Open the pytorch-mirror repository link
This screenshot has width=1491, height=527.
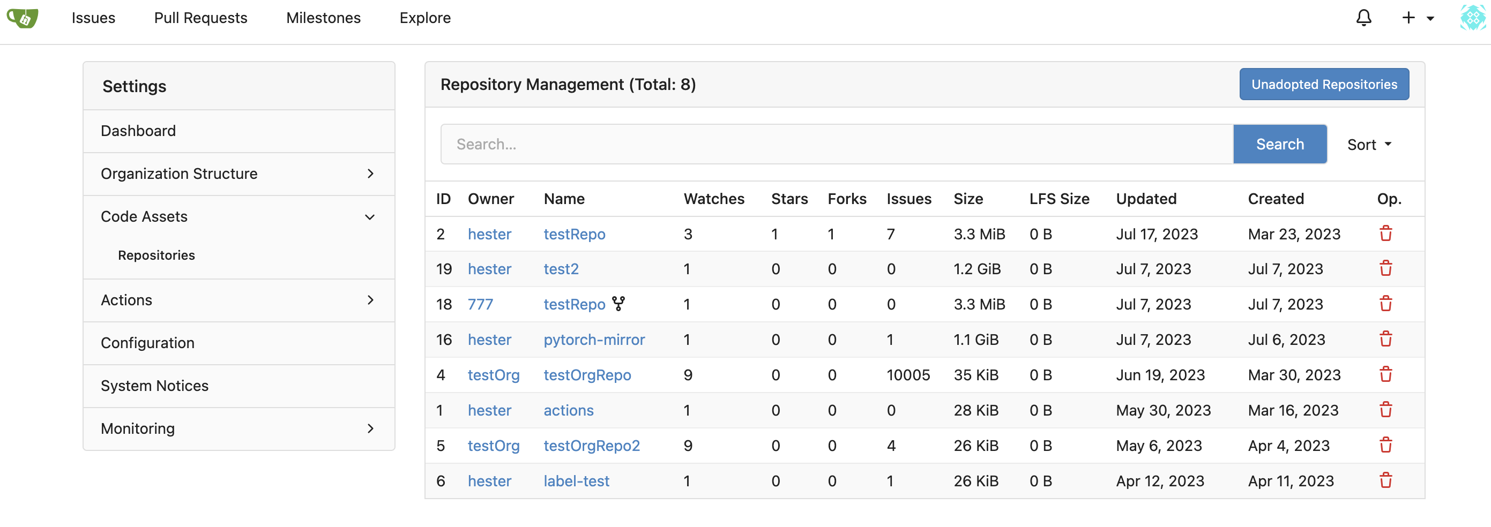pyautogui.click(x=594, y=340)
